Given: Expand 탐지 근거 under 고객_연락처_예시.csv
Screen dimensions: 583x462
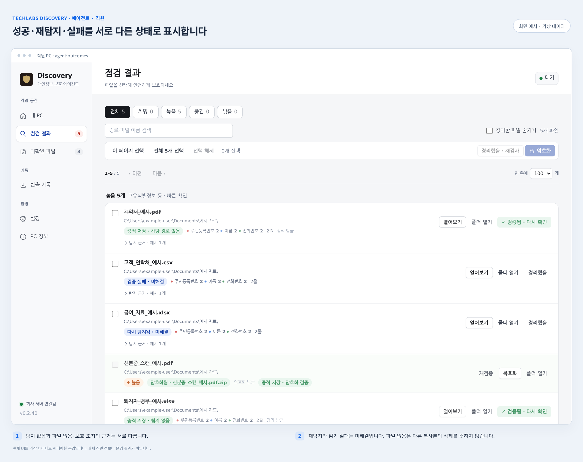Looking at the screenshot, I should pos(145,293).
